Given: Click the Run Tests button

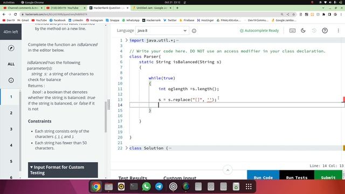Looking at the screenshot, I should (x=296, y=175).
